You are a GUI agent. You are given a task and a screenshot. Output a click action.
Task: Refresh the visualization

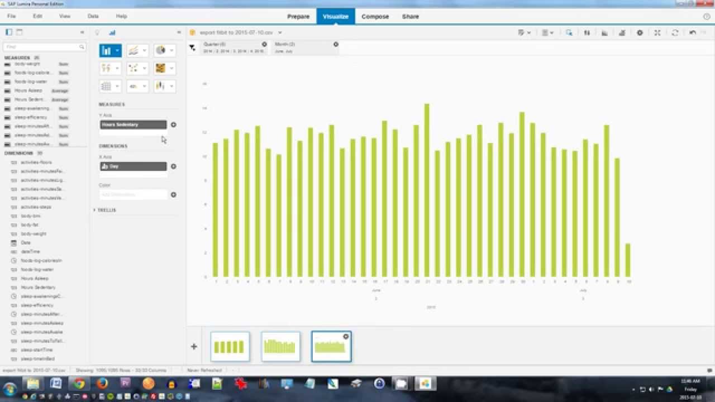coord(675,33)
